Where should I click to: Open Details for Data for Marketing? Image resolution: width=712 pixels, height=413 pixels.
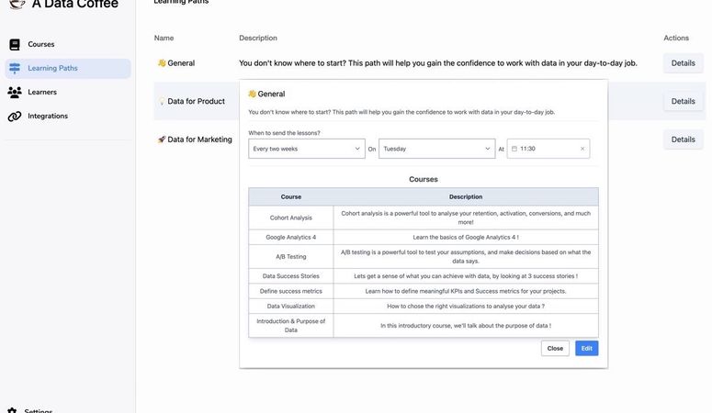[x=684, y=140]
